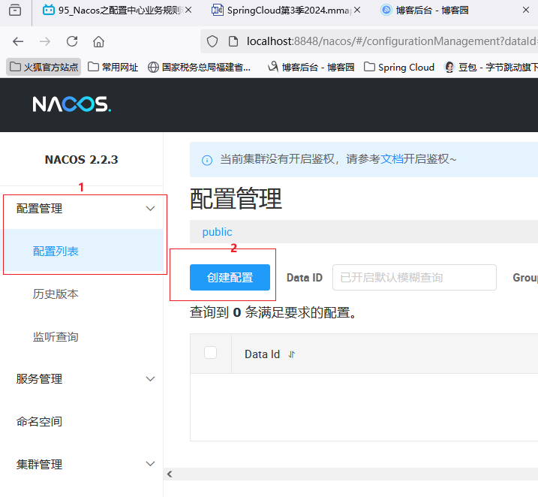Open 历史版本 in the sidebar
Viewport: 538px width, 497px height.
point(56,294)
